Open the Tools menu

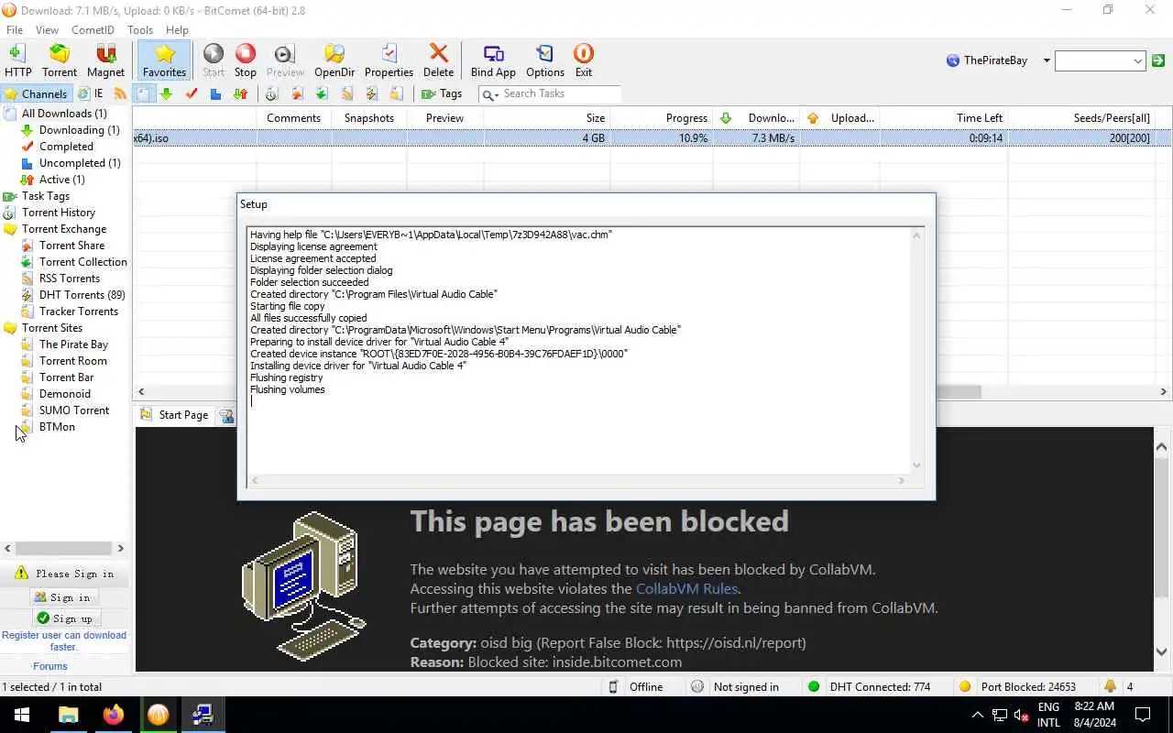pyautogui.click(x=140, y=30)
